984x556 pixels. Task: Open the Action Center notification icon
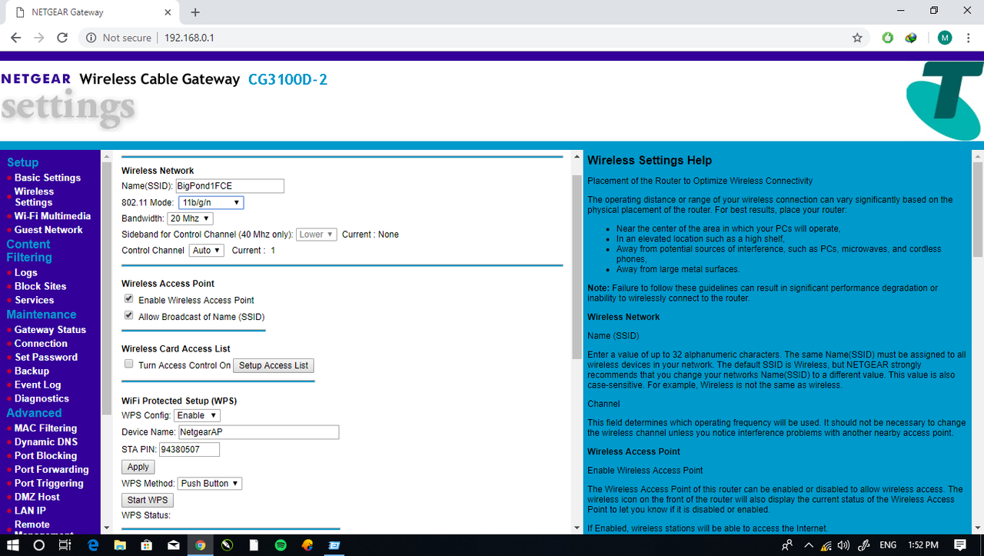pos(961,545)
